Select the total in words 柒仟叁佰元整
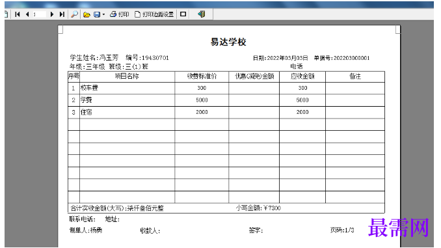 point(146,208)
